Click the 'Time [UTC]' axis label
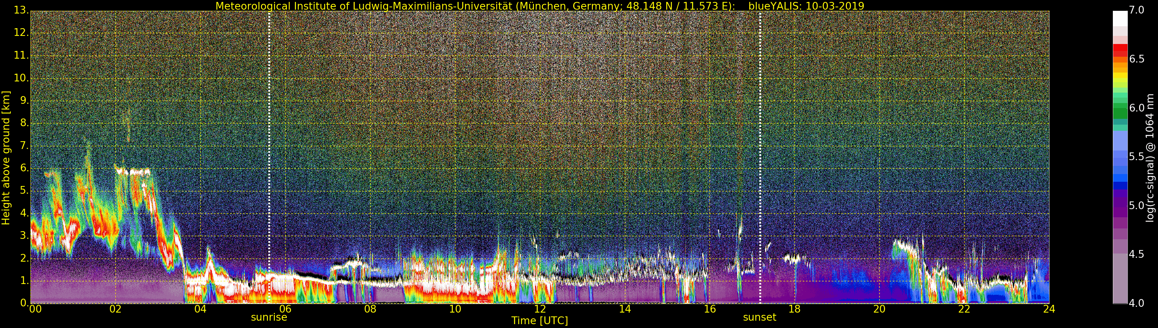 click(540, 320)
